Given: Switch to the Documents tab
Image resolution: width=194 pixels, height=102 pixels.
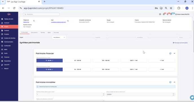Looking at the screenshot, I should point(34,32).
